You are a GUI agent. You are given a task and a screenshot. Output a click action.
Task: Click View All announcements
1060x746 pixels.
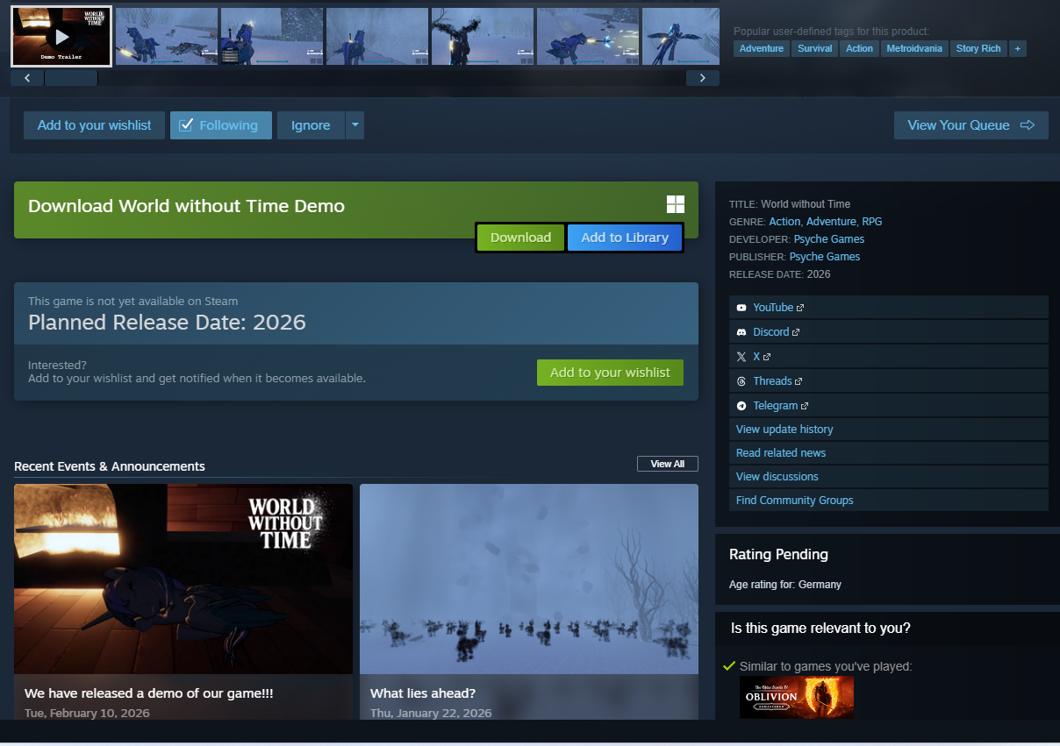coord(668,464)
